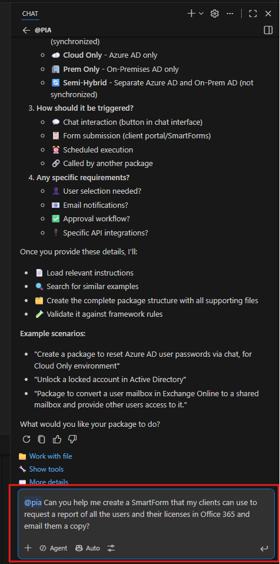Add context with the input plus button
280x564 pixels.
(28, 548)
